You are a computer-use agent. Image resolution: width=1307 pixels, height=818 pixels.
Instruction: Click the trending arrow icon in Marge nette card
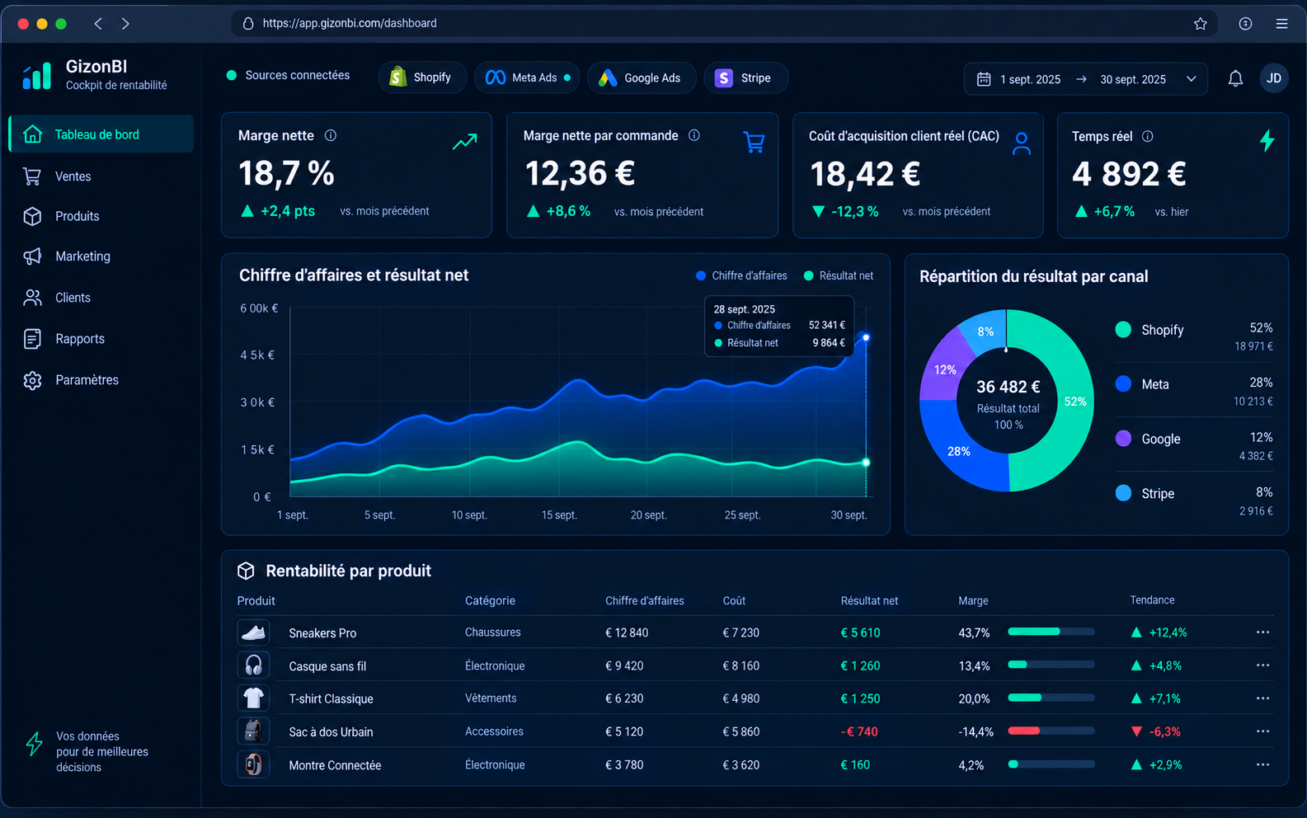pyautogui.click(x=465, y=142)
